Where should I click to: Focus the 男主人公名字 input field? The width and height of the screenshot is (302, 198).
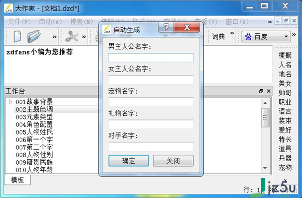151,57
